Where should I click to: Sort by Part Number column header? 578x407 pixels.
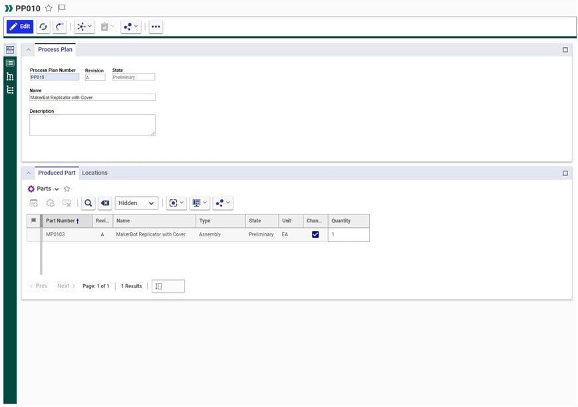(x=67, y=221)
